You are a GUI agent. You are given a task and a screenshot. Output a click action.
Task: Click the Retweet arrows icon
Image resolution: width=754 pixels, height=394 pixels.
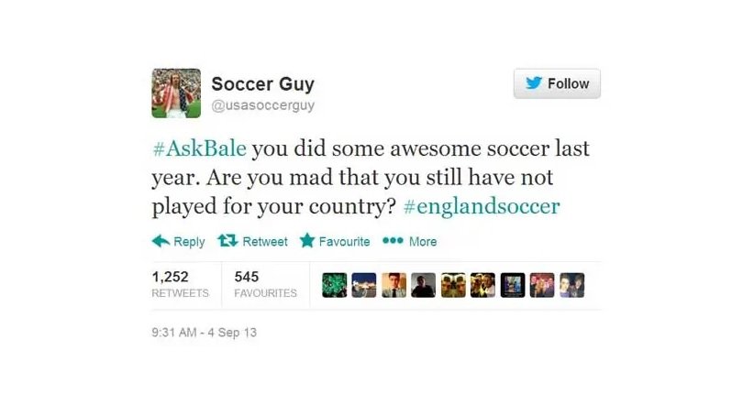click(x=227, y=240)
